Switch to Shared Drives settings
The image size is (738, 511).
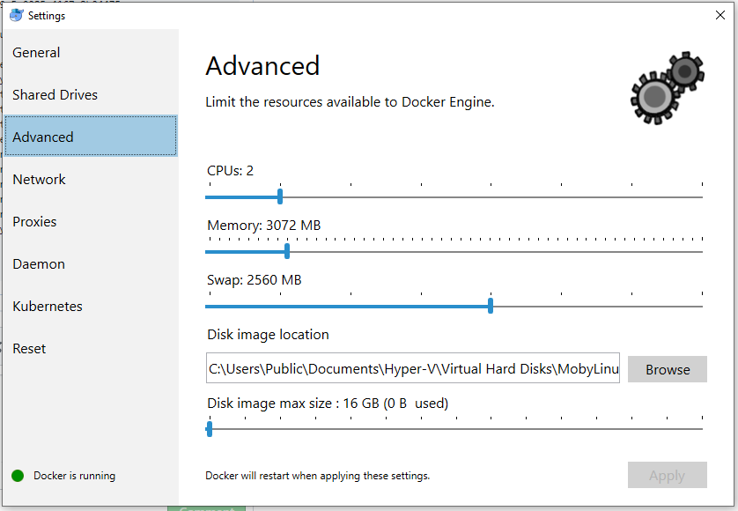point(91,94)
